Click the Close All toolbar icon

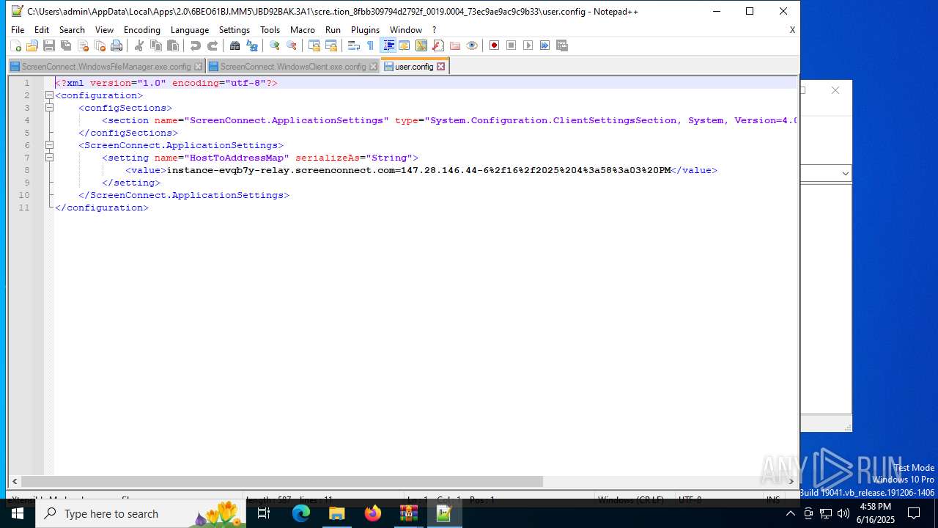tap(100, 45)
